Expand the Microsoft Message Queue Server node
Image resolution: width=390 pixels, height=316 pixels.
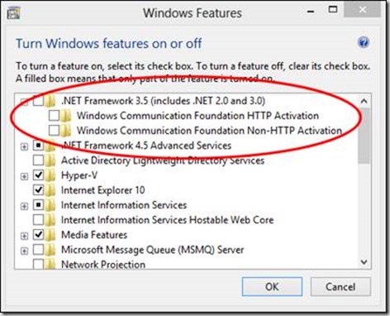tap(24, 251)
